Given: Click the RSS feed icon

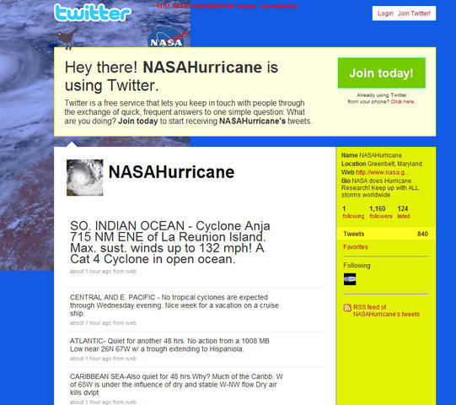Looking at the screenshot, I should point(347,307).
